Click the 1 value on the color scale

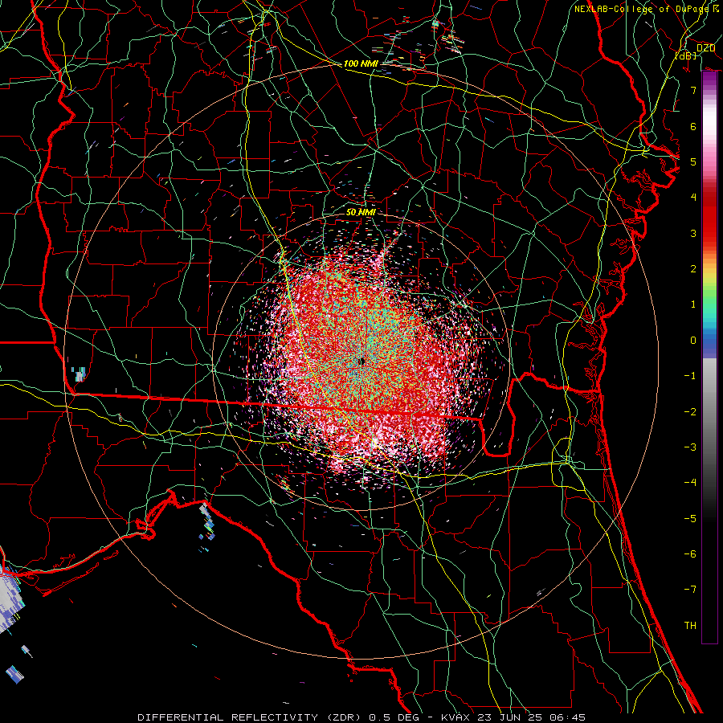click(693, 304)
